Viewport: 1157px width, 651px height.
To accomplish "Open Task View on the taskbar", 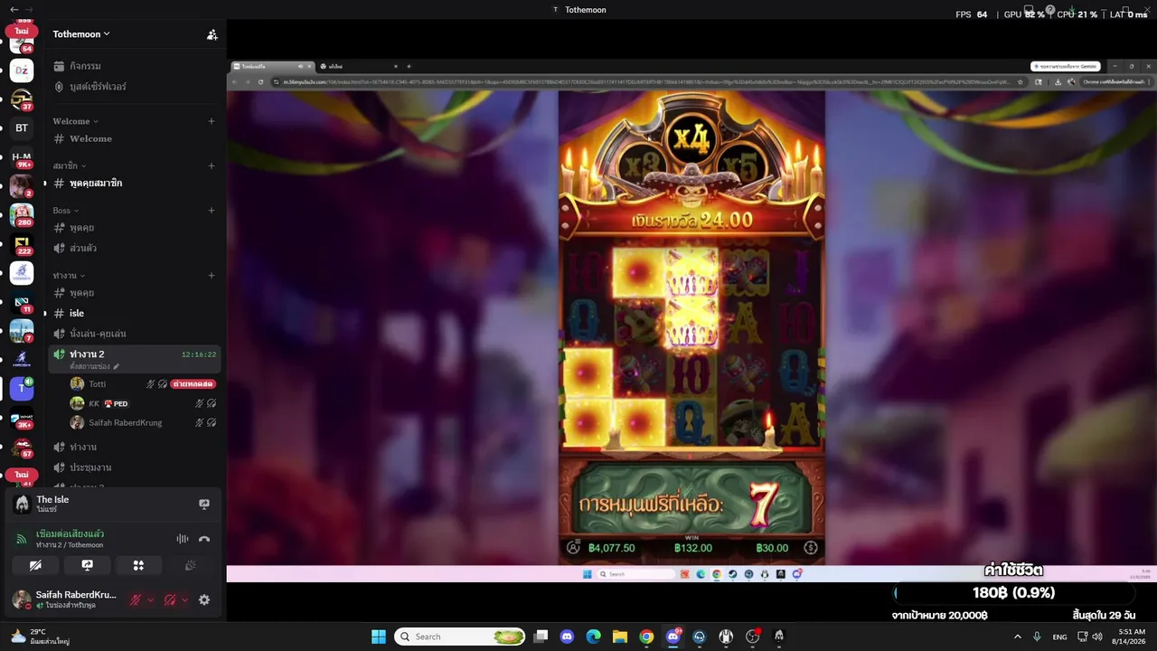I will [541, 637].
